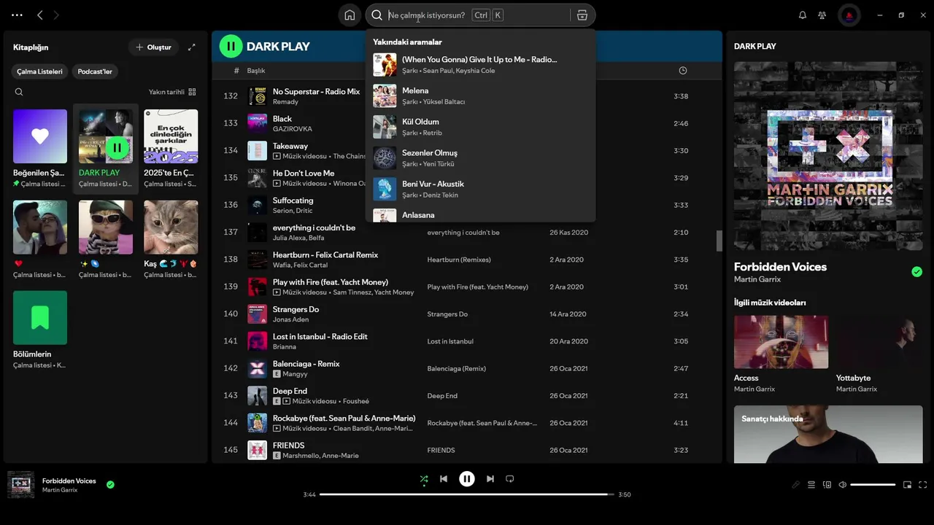
Task: Open the Browse icon in search bar
Action: tap(582, 15)
